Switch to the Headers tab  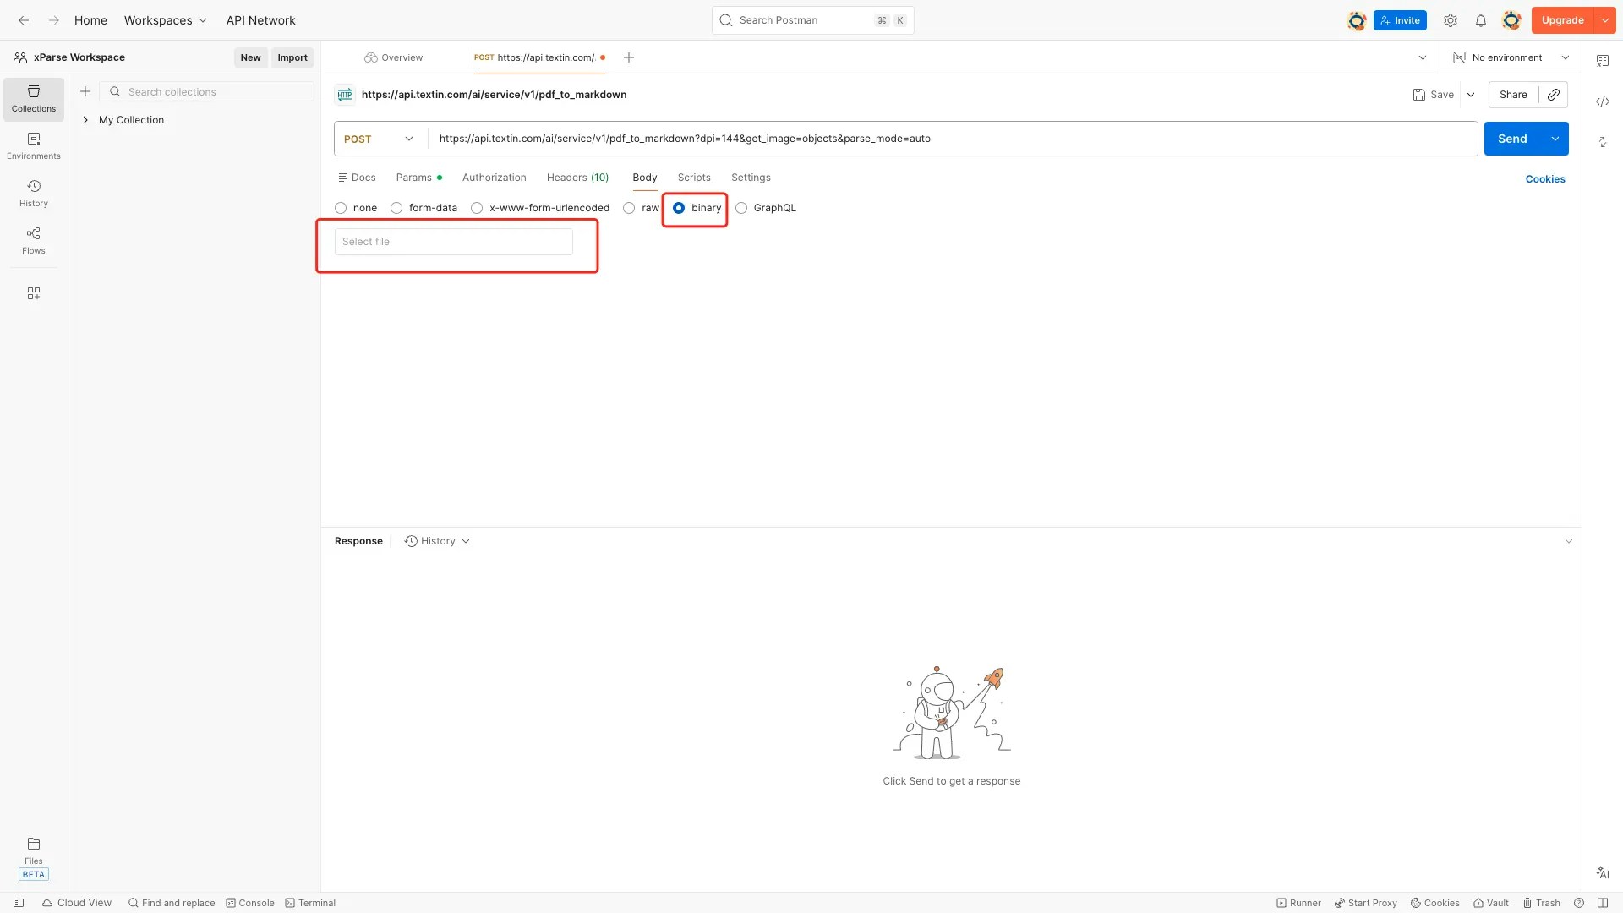click(x=577, y=178)
